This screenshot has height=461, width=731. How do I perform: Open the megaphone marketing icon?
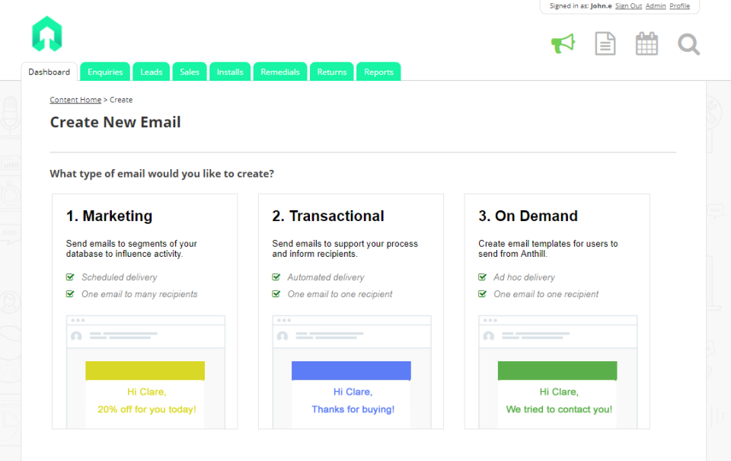coord(563,43)
